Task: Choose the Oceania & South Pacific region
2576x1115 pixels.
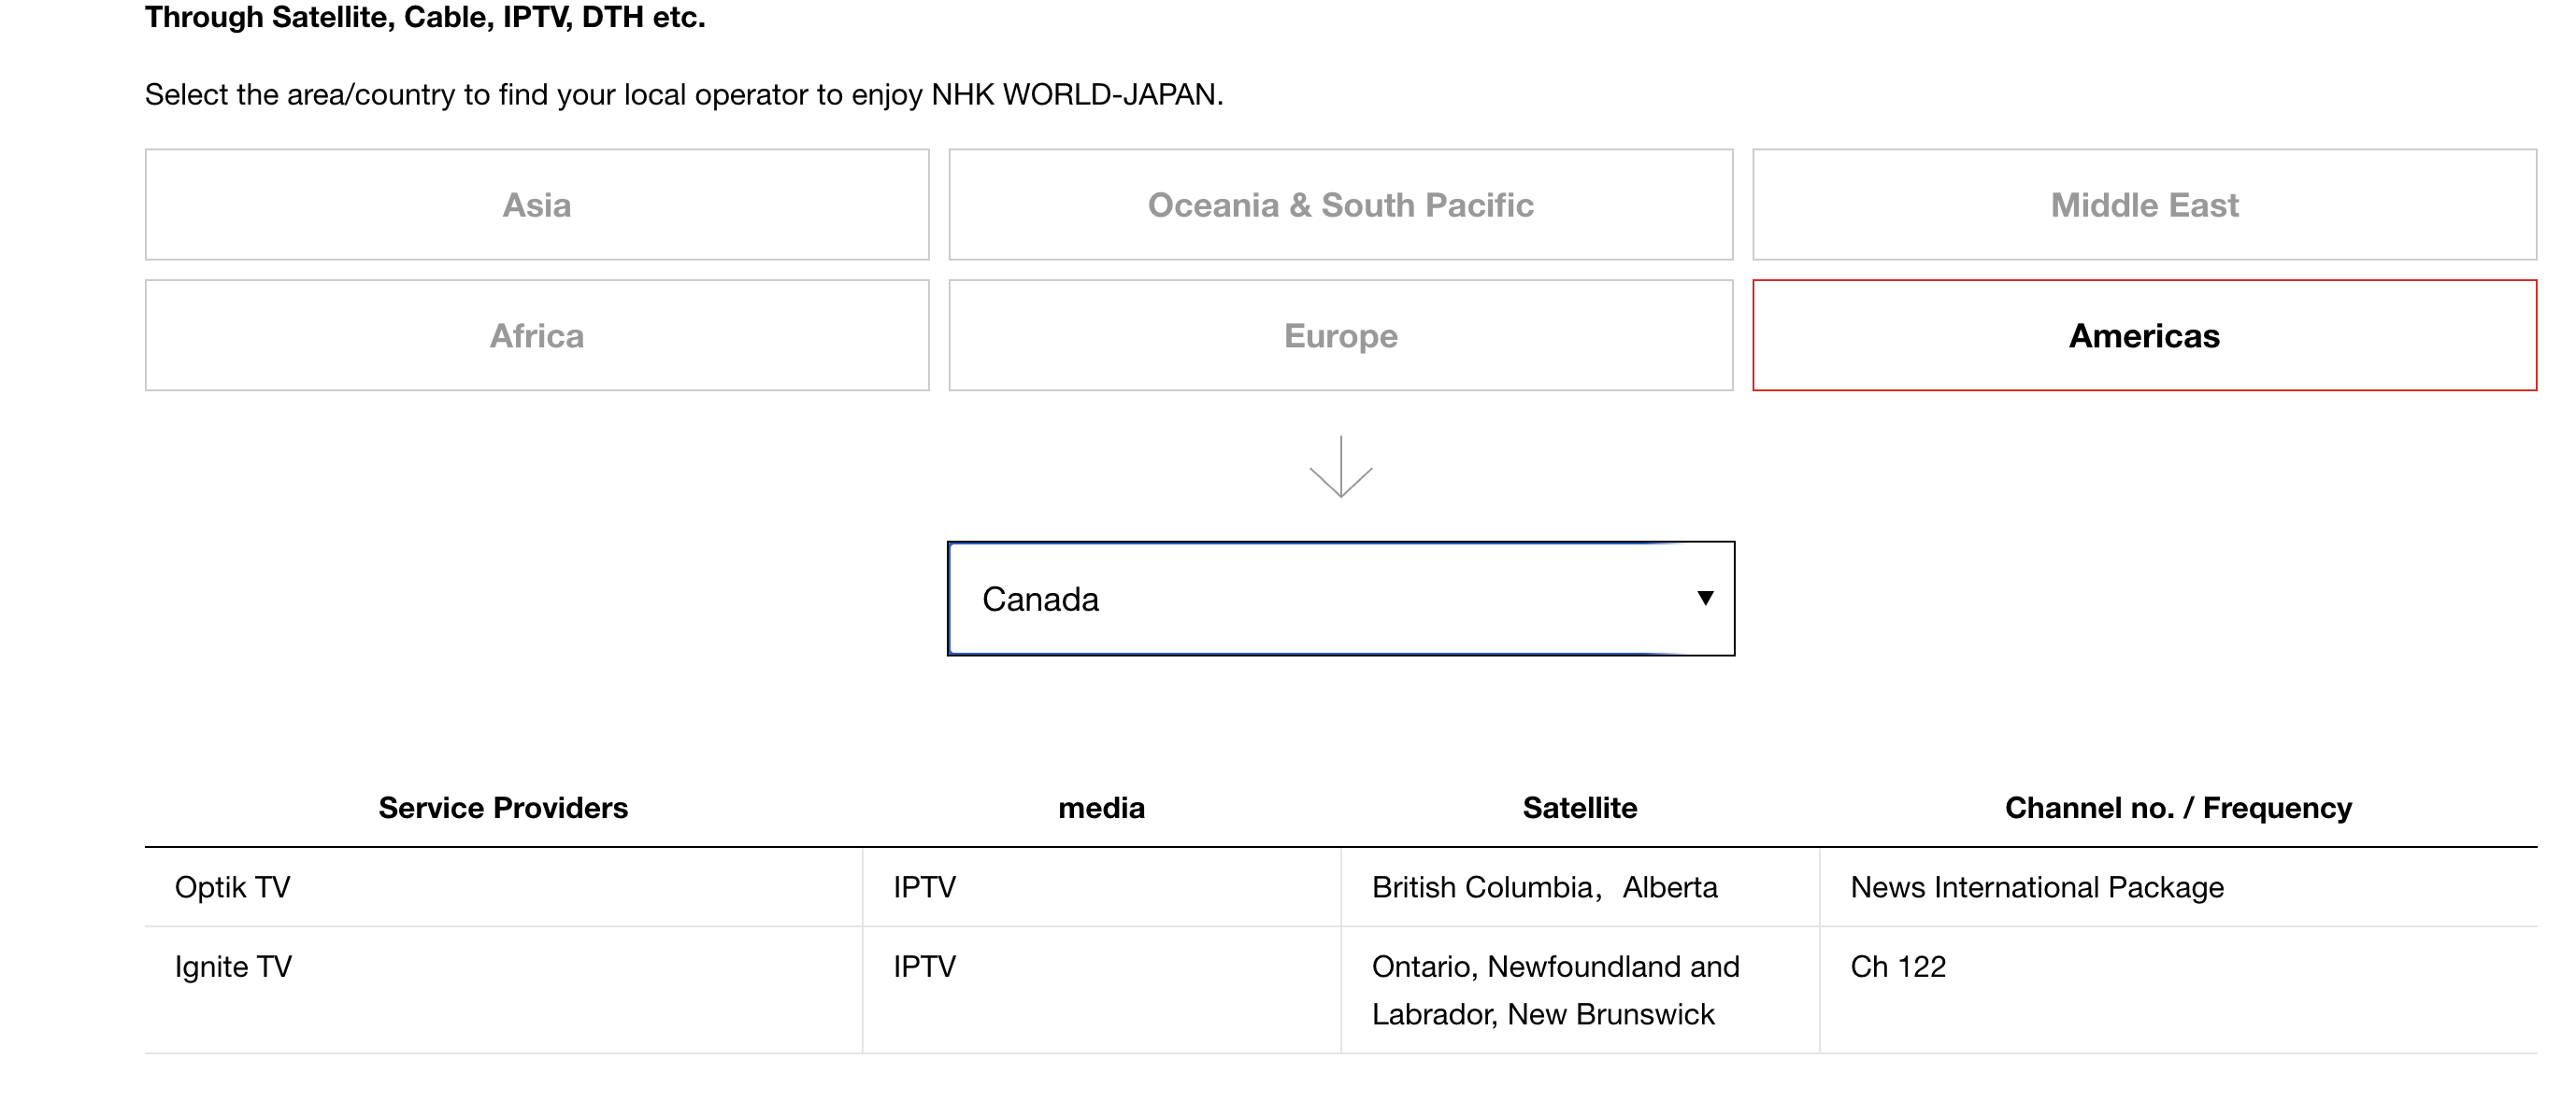Action: point(1340,205)
